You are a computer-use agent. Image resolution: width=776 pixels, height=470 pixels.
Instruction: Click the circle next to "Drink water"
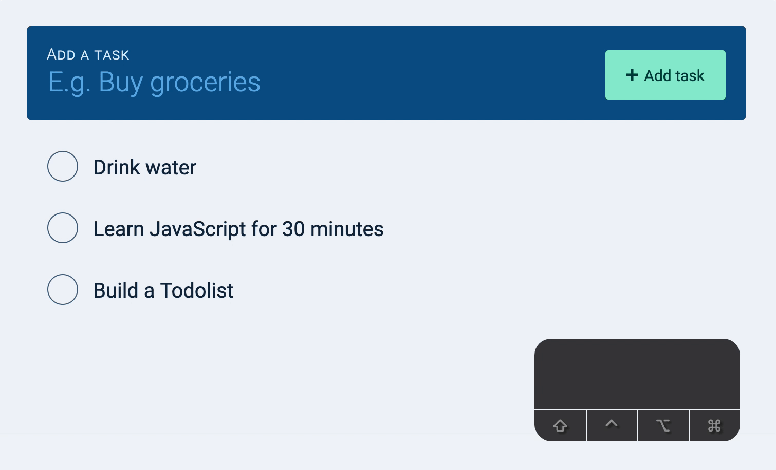[x=62, y=166]
